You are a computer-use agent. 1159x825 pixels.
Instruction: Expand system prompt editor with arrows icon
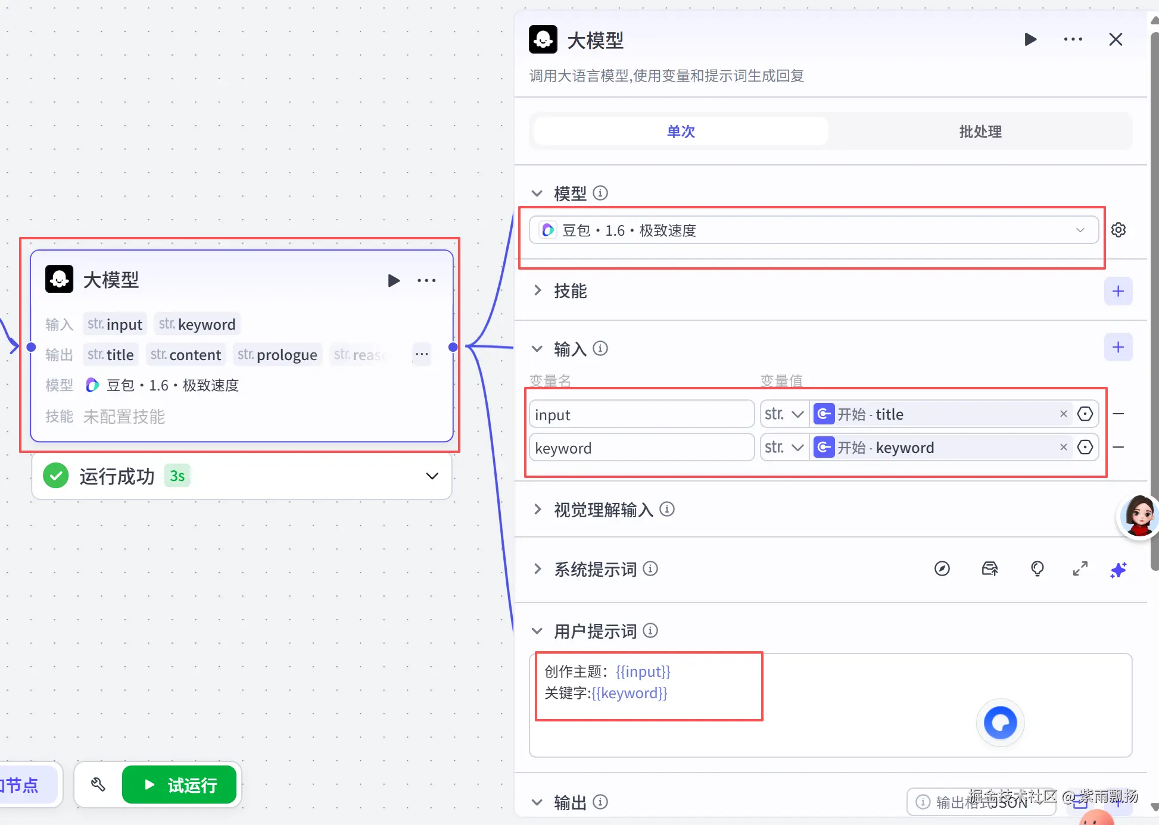click(1080, 569)
